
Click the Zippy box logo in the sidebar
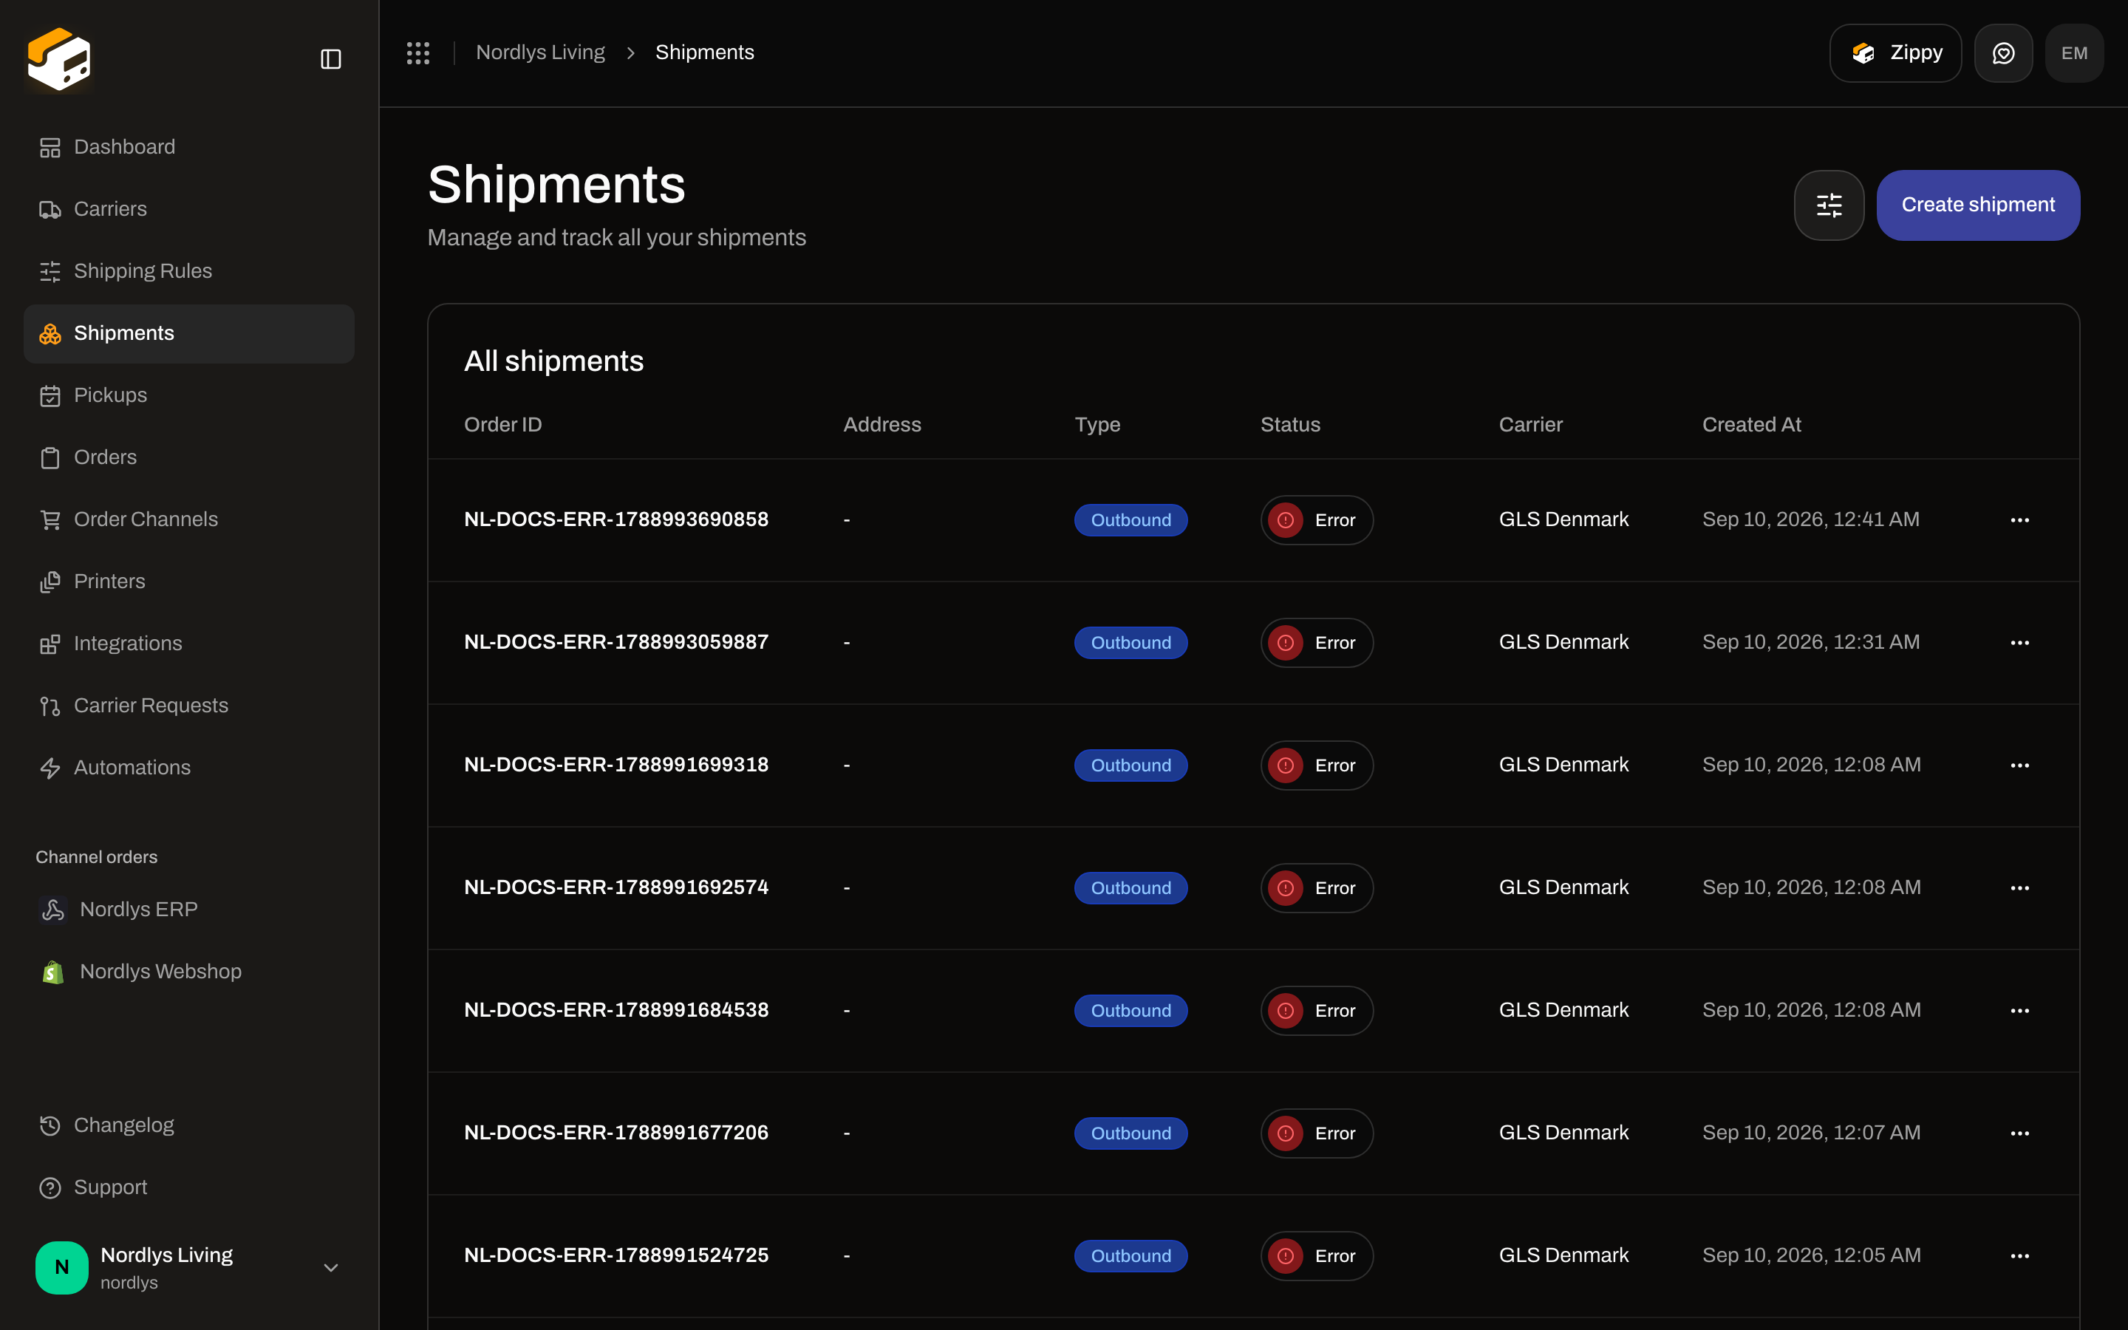59,59
